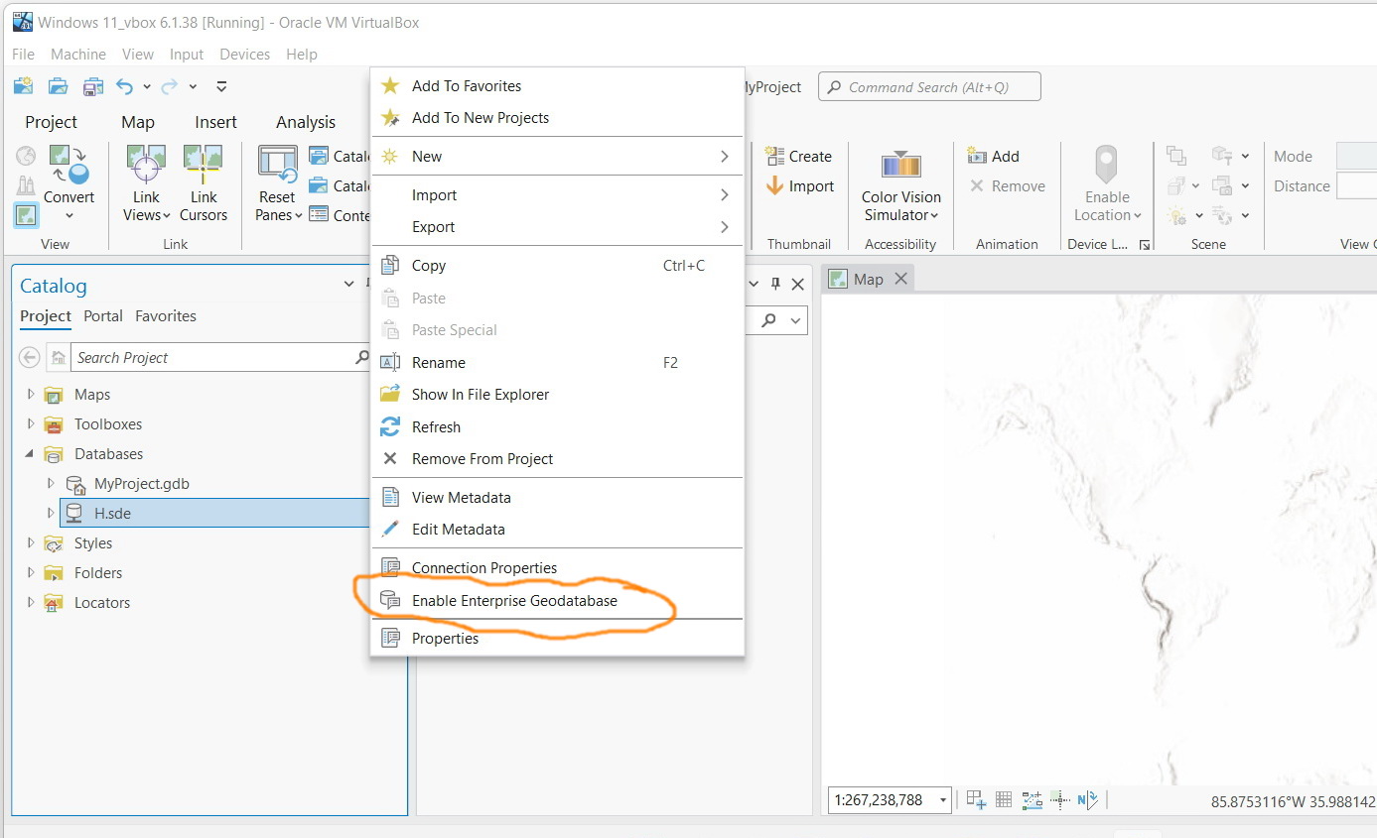Viewport: 1377px width, 838px height.
Task: Switch to the Favorites tab in Catalog
Action: 166,316
